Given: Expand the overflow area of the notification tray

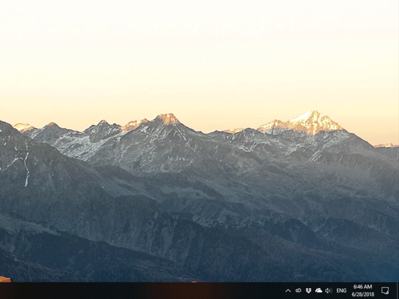Looking at the screenshot, I should 288,291.
